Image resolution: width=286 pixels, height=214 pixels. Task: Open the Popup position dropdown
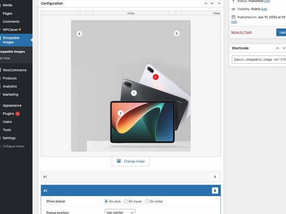(x=120, y=212)
